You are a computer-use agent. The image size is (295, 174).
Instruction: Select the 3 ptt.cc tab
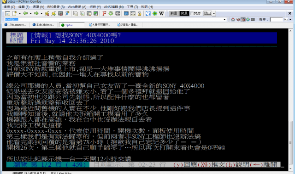tap(72, 25)
